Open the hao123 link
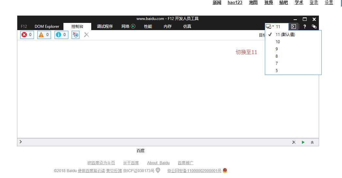The width and height of the screenshot is (342, 178). (235, 2)
